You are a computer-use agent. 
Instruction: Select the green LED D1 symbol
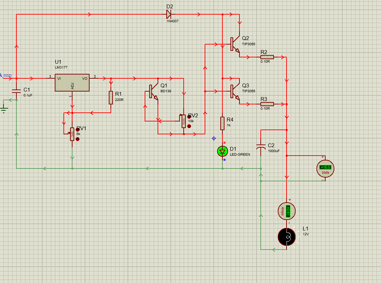(x=222, y=151)
